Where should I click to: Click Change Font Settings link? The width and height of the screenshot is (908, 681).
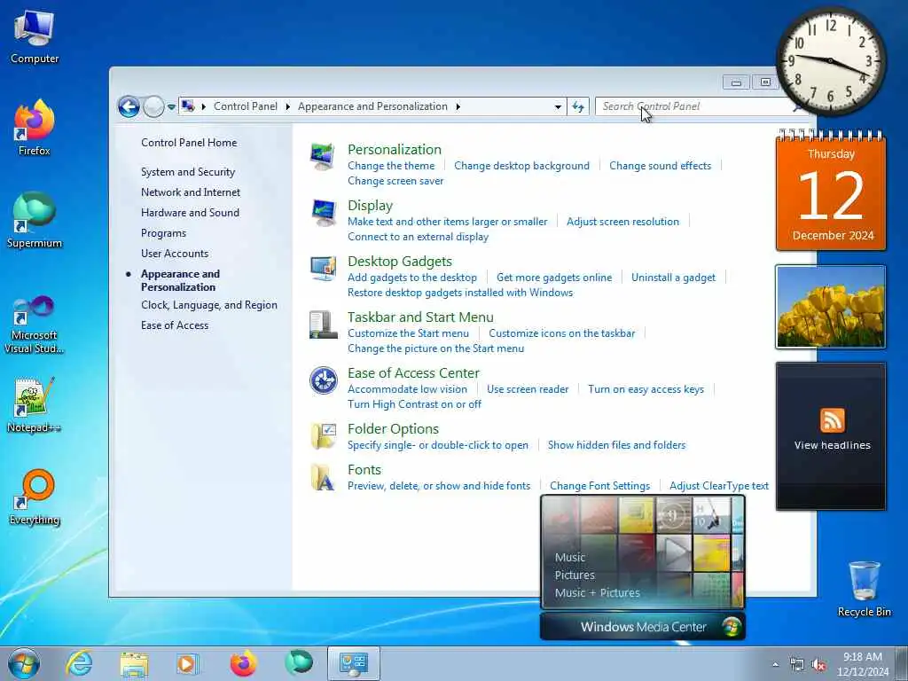tap(599, 486)
